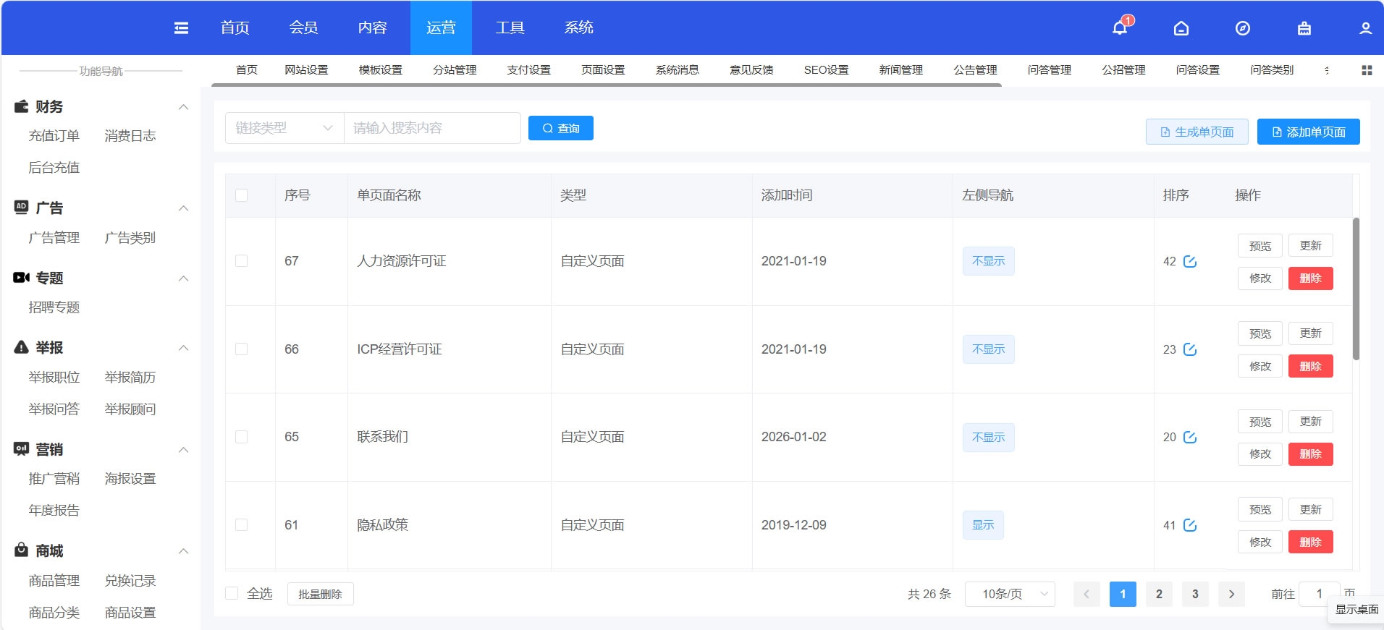The width and height of the screenshot is (1384, 630).
Task: Switch to the 系统 top menu
Action: point(578,27)
